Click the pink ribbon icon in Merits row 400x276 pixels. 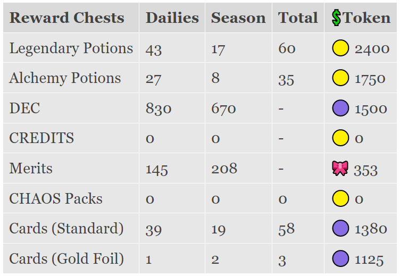click(340, 168)
